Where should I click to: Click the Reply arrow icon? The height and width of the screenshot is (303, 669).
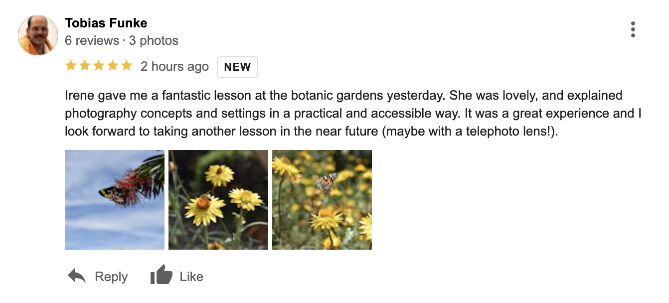pyautogui.click(x=77, y=277)
